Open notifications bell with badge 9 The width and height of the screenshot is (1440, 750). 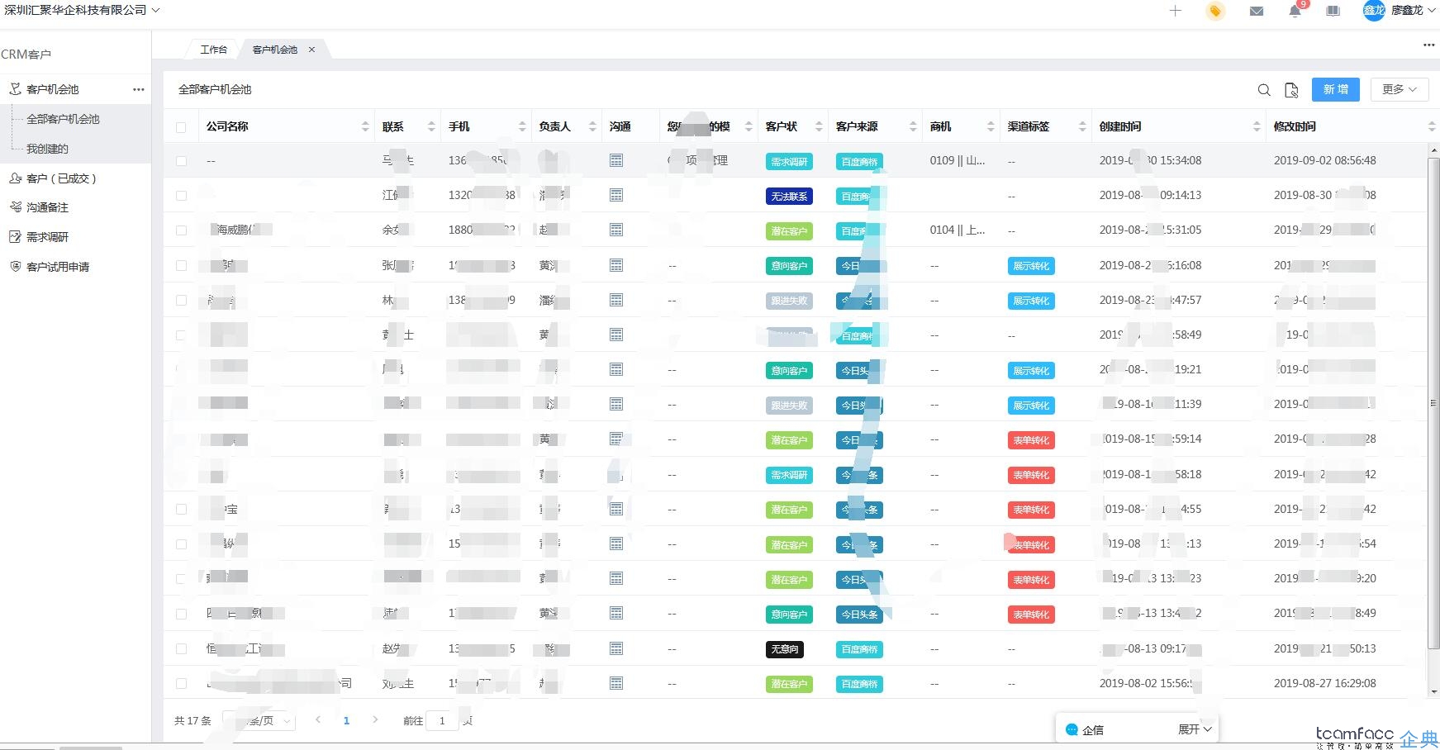(x=1295, y=12)
